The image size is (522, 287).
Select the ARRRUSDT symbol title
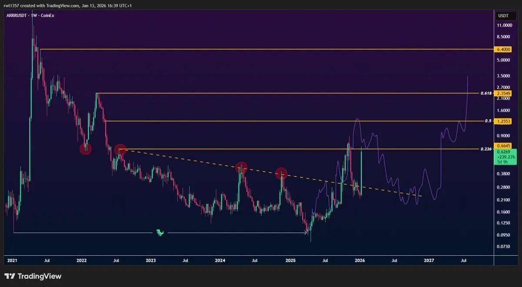17,15
